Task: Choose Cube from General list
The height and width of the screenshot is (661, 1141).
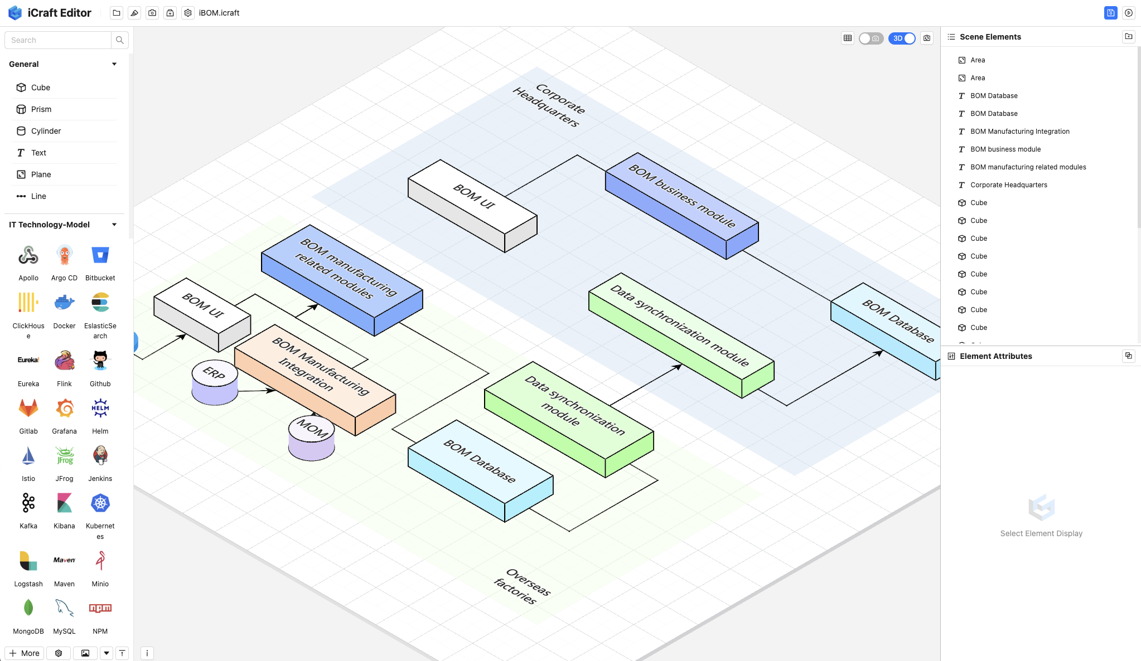Action: (x=64, y=88)
